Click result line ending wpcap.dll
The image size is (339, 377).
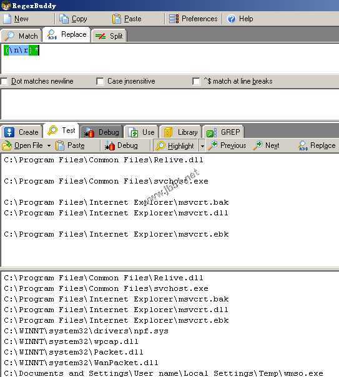click(71, 341)
